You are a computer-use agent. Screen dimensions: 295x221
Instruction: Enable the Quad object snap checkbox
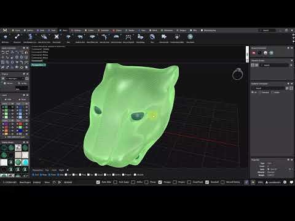click(96, 174)
